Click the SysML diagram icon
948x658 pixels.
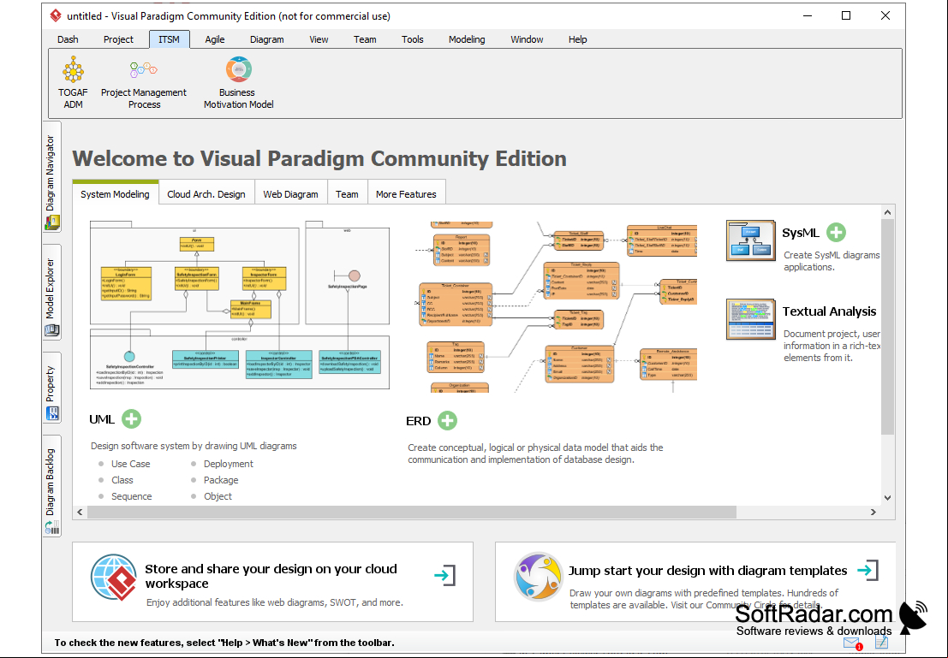point(750,240)
